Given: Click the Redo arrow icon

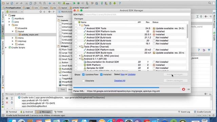Looking at the screenshot, I should (21, 3).
